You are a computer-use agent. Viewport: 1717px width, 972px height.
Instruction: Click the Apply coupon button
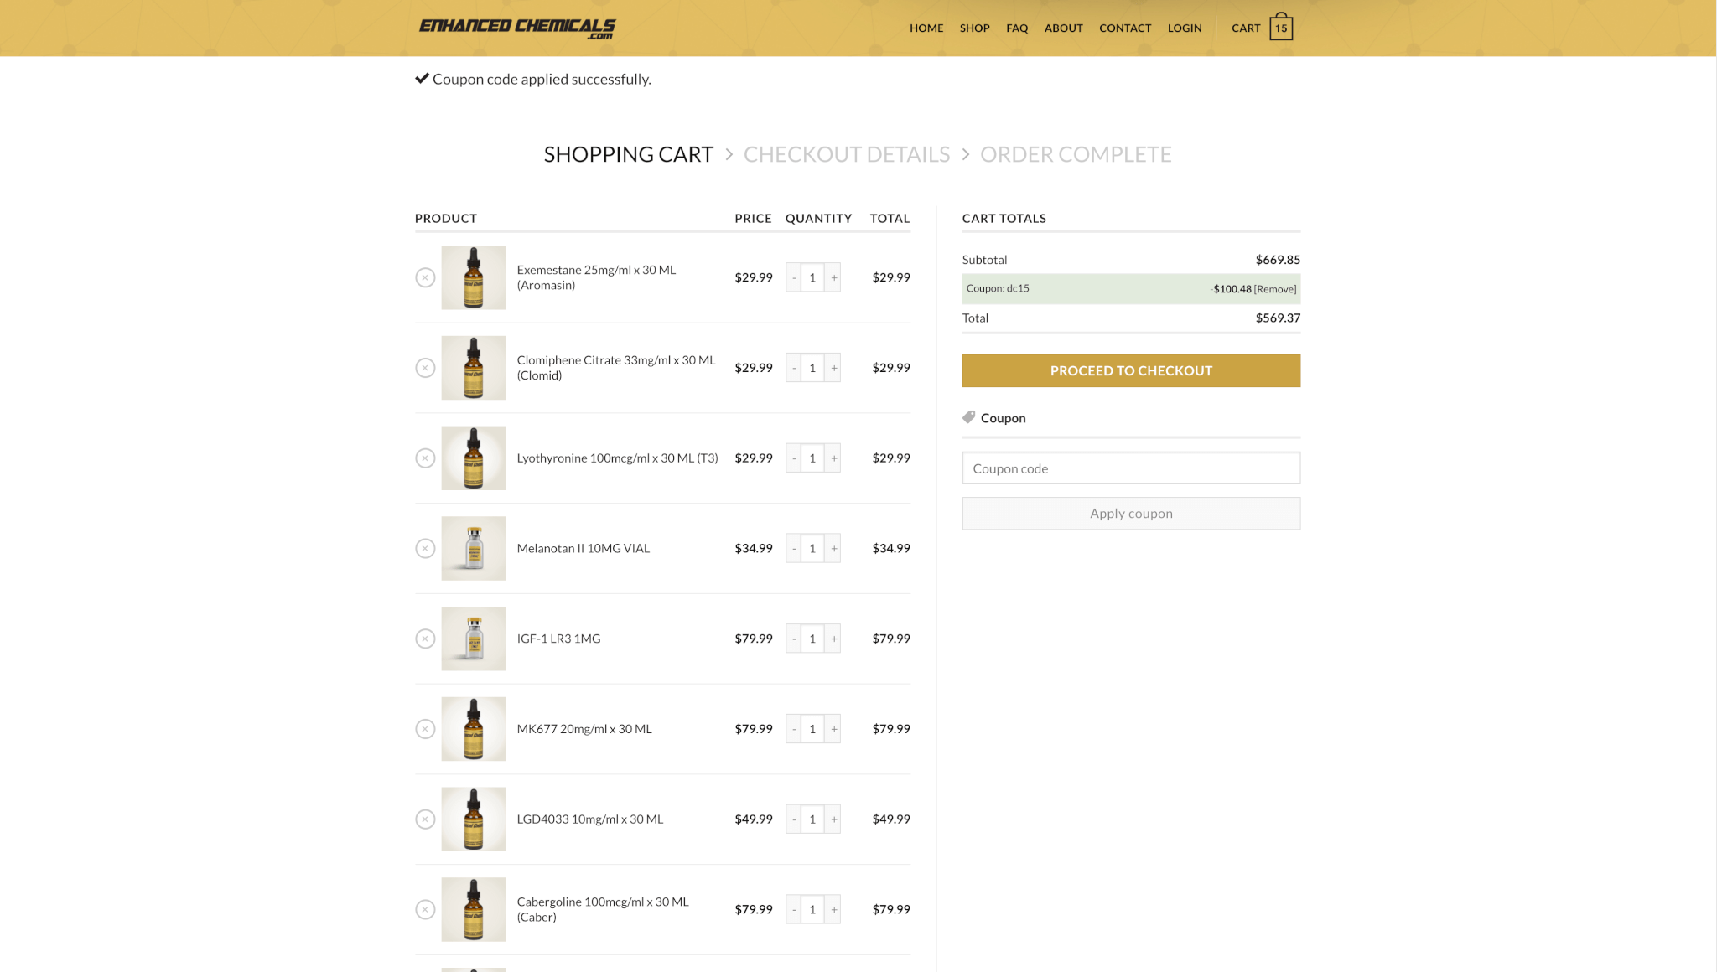click(x=1131, y=514)
